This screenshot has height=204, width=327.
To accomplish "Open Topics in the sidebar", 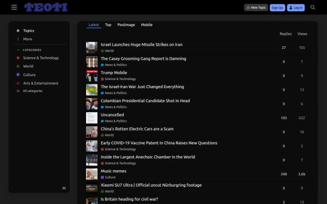I will pos(28,30).
